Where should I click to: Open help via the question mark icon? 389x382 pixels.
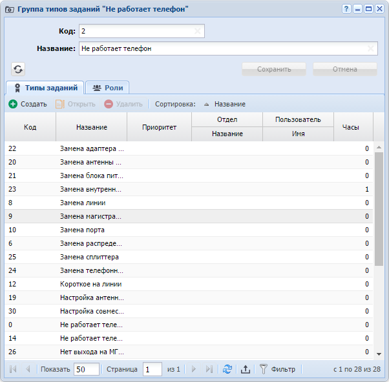[x=346, y=9]
